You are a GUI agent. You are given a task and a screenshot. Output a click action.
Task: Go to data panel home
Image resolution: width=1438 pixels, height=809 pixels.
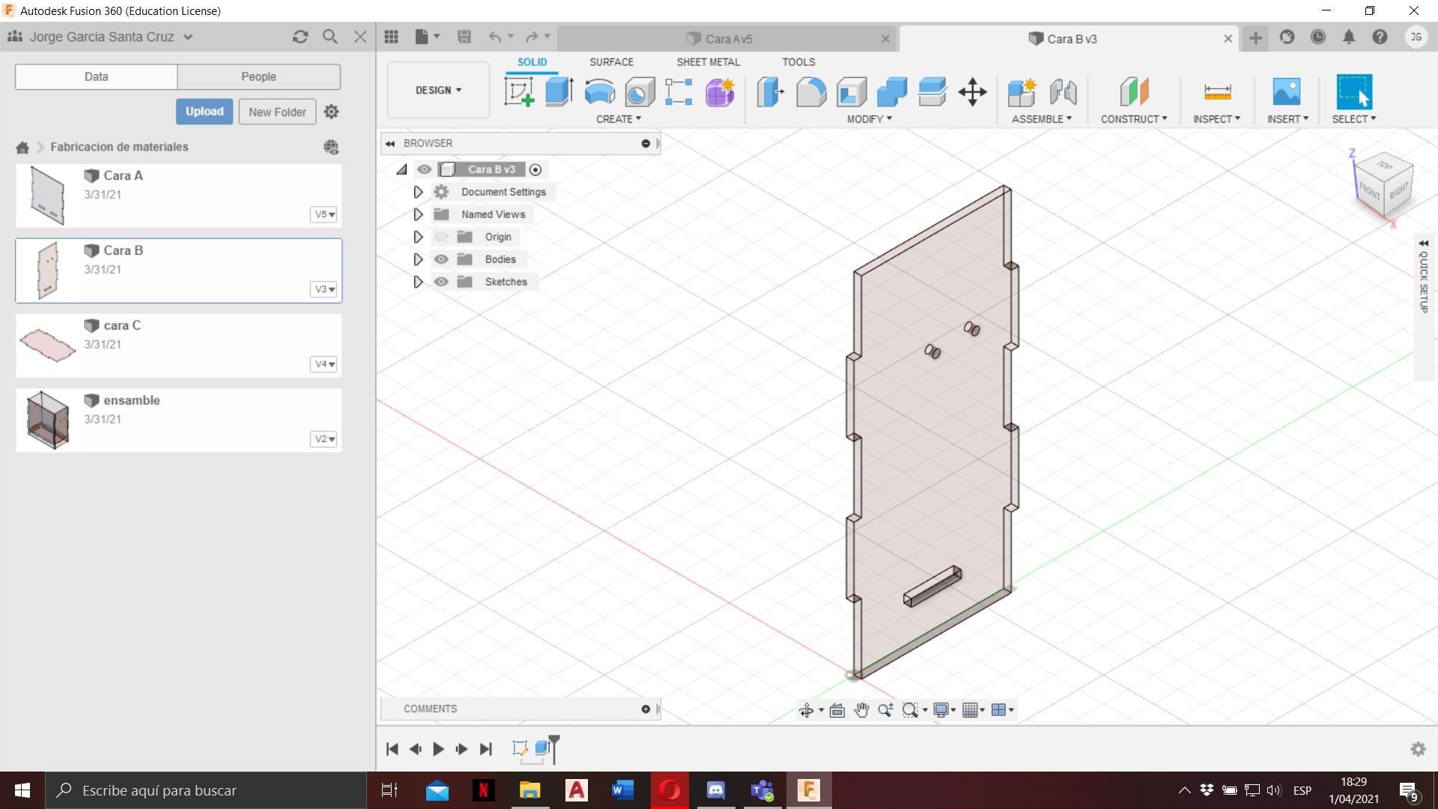[22, 147]
